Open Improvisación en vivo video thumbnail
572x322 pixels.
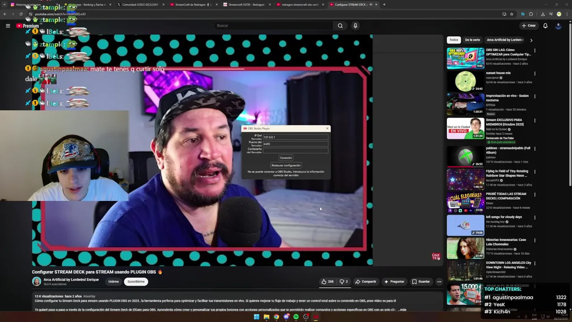465,104
